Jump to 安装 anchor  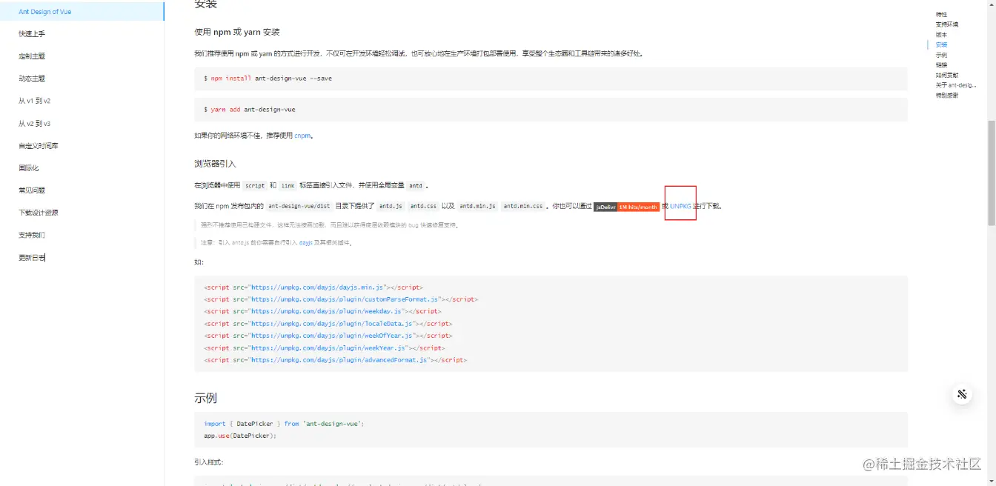(x=941, y=44)
